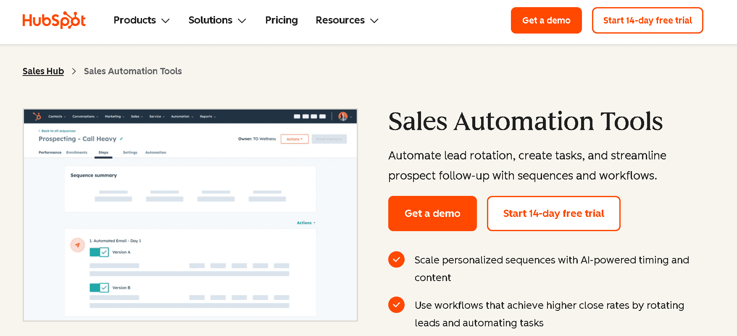Screen dimensions: 737x336
Task: Click user avatar in product screenshot
Action: tap(343, 117)
